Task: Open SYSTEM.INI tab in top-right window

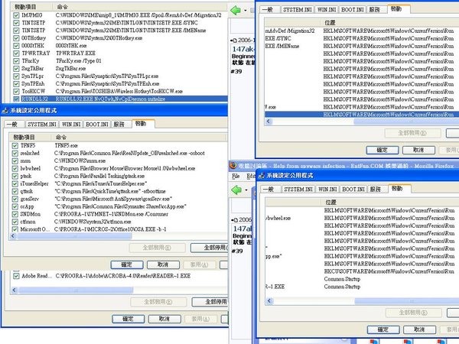Action: point(297,10)
